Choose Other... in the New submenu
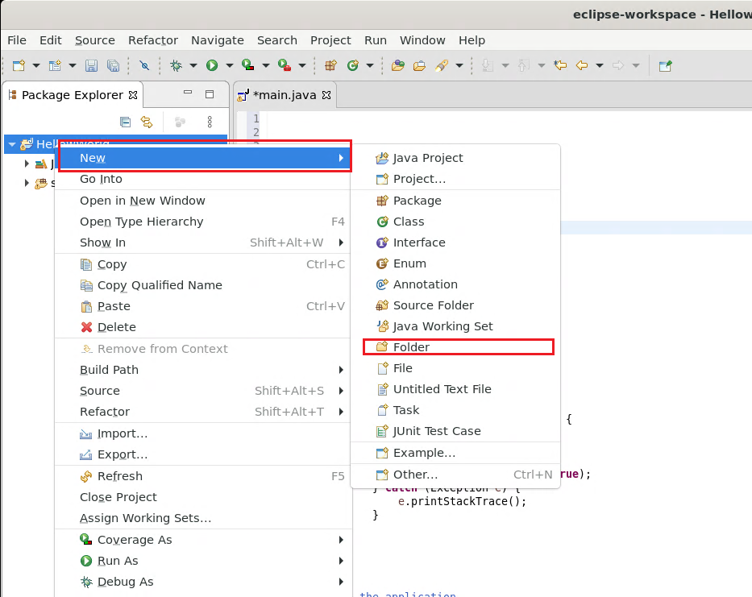 coord(455,475)
